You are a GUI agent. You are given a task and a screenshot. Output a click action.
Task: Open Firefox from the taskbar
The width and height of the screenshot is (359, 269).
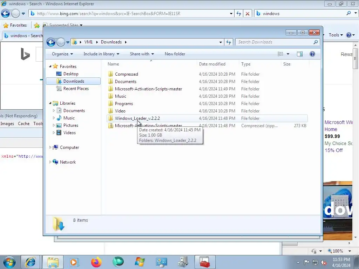[x=96, y=262]
